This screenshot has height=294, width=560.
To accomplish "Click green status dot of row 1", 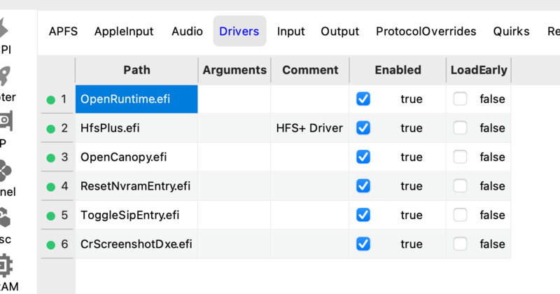I will [50, 99].
